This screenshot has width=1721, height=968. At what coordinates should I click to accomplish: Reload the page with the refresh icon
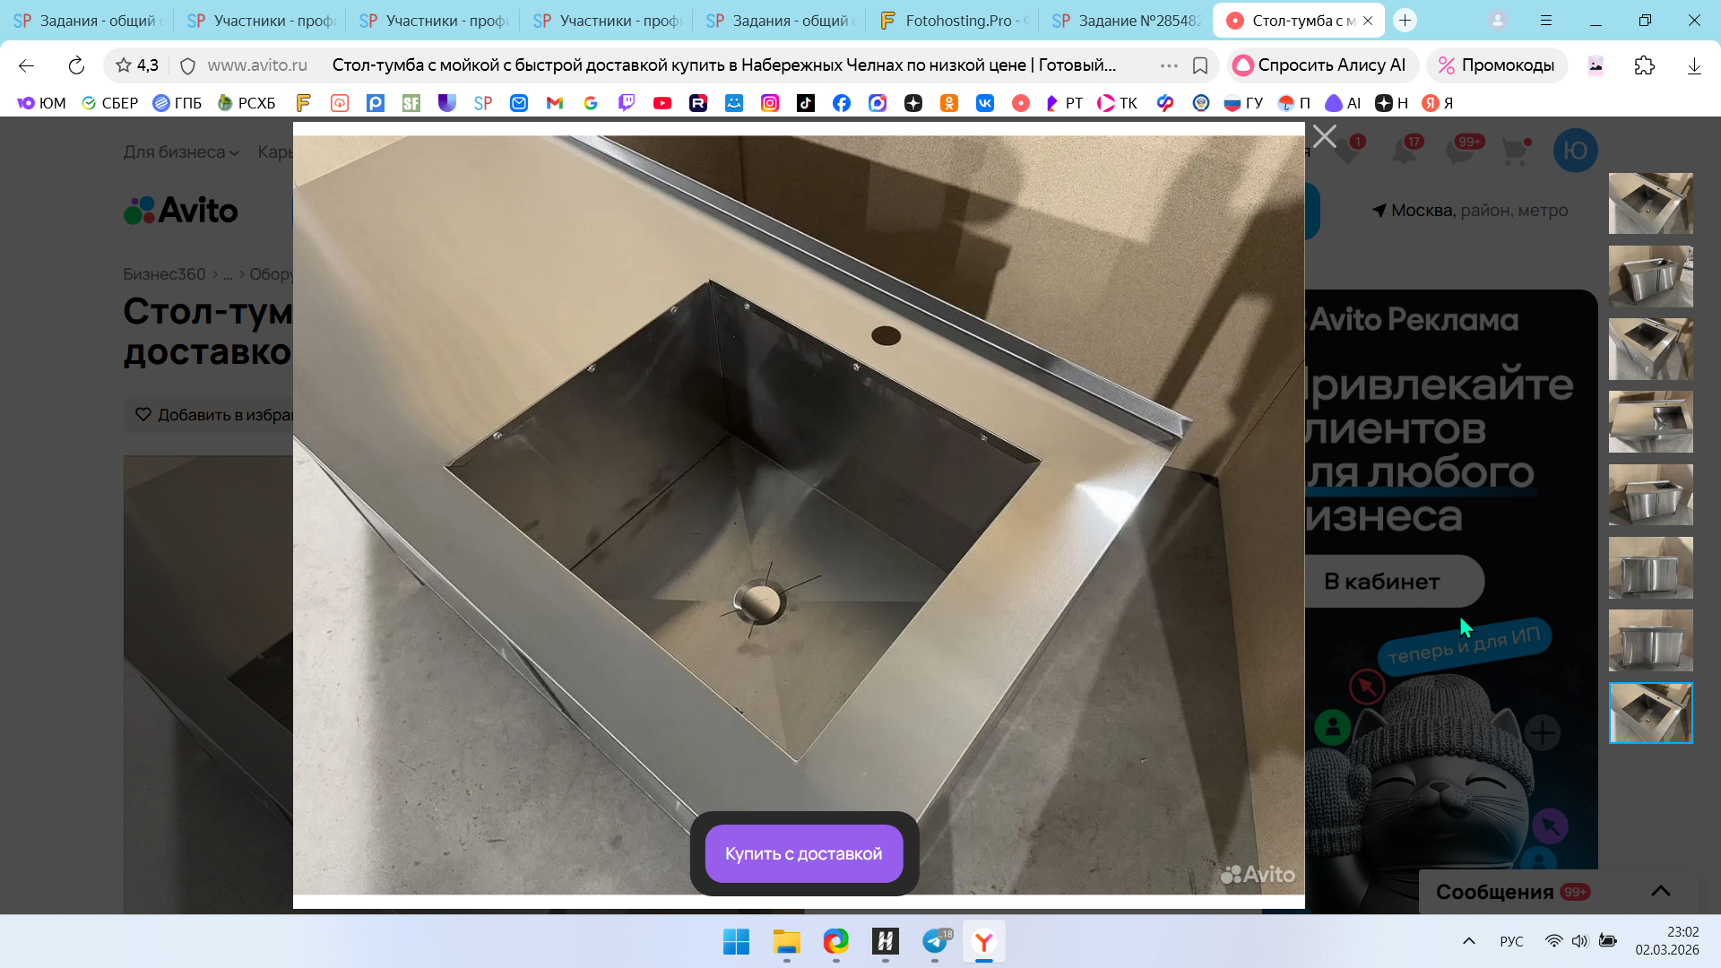pyautogui.click(x=76, y=65)
